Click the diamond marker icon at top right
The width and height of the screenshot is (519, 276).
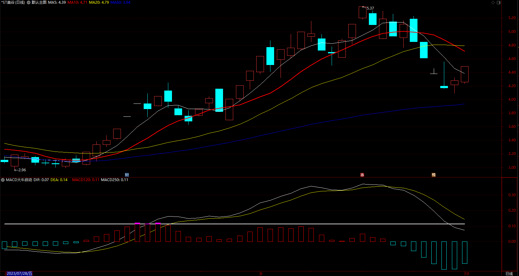tap(493, 2)
